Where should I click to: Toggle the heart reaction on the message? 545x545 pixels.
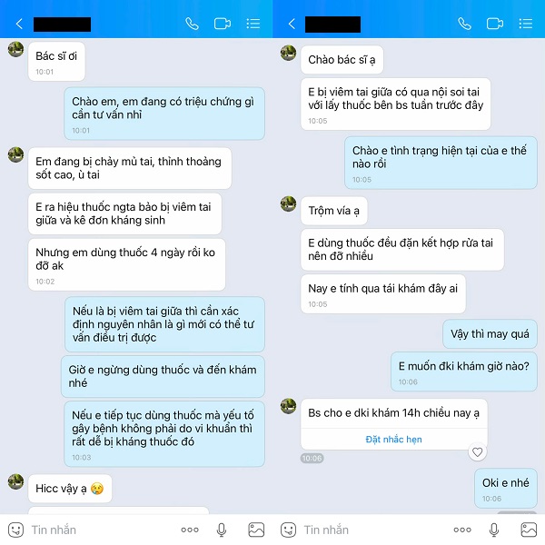477,451
